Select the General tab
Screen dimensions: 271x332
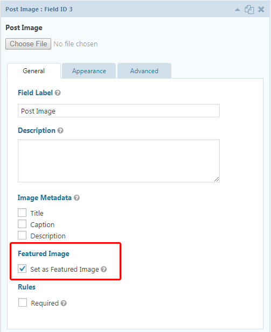click(34, 71)
